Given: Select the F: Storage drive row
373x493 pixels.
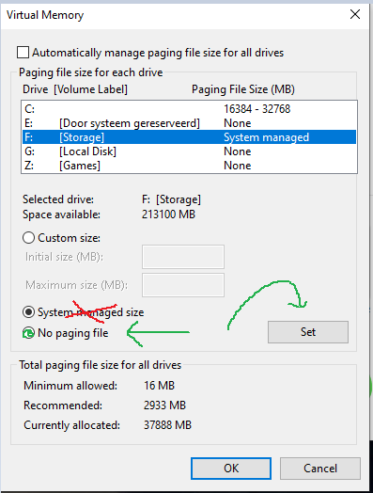Looking at the screenshot, I should click(190, 137).
